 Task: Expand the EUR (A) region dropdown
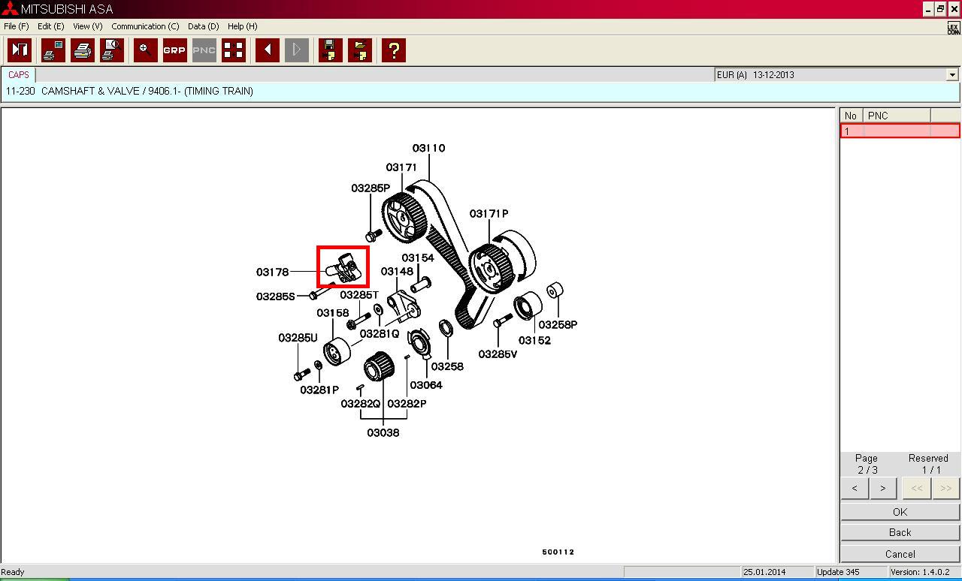click(x=952, y=75)
